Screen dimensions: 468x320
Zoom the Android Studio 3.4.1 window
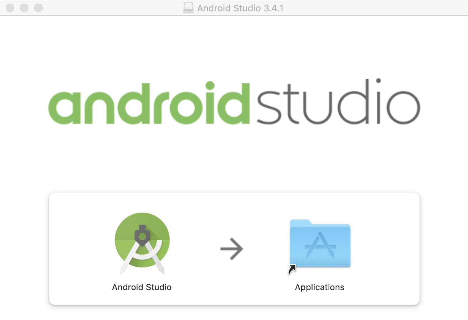[38, 8]
